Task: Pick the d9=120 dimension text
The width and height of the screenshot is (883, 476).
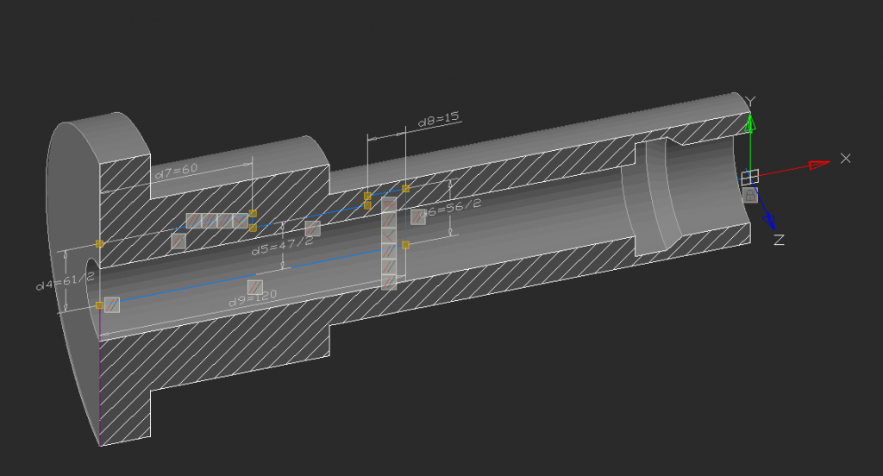Action: pos(252,300)
